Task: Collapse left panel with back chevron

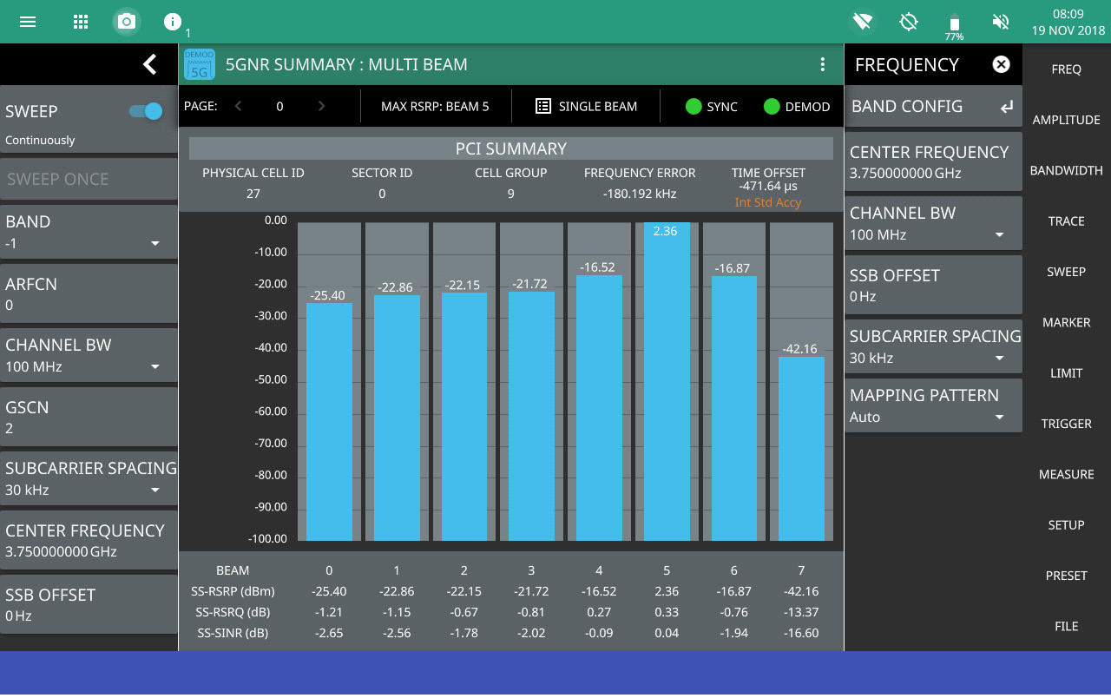Action: [149, 64]
